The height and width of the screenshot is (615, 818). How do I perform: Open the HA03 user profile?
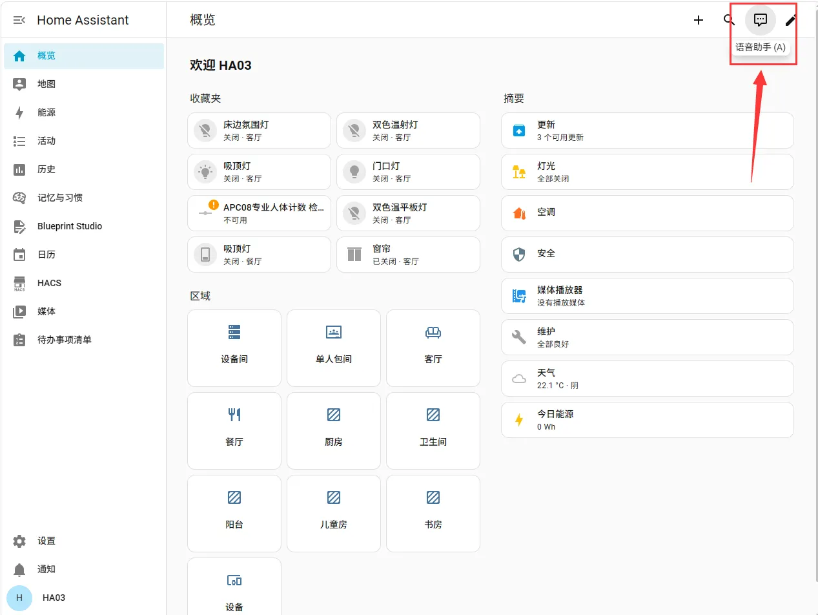tap(84, 598)
